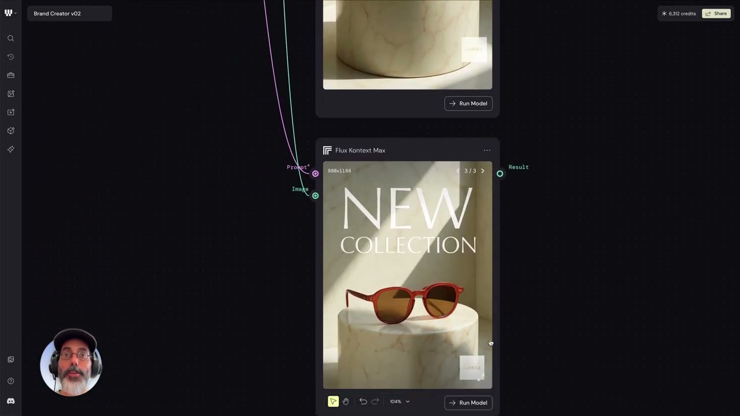Activate the selection pointer tool
The width and height of the screenshot is (740, 416).
(x=333, y=402)
